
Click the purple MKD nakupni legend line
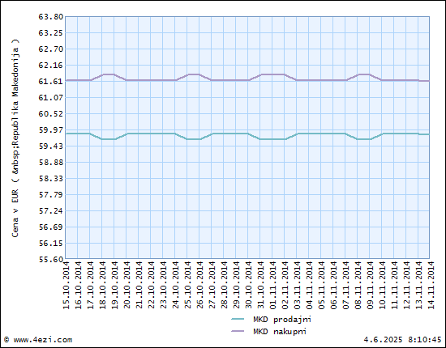tap(238, 331)
